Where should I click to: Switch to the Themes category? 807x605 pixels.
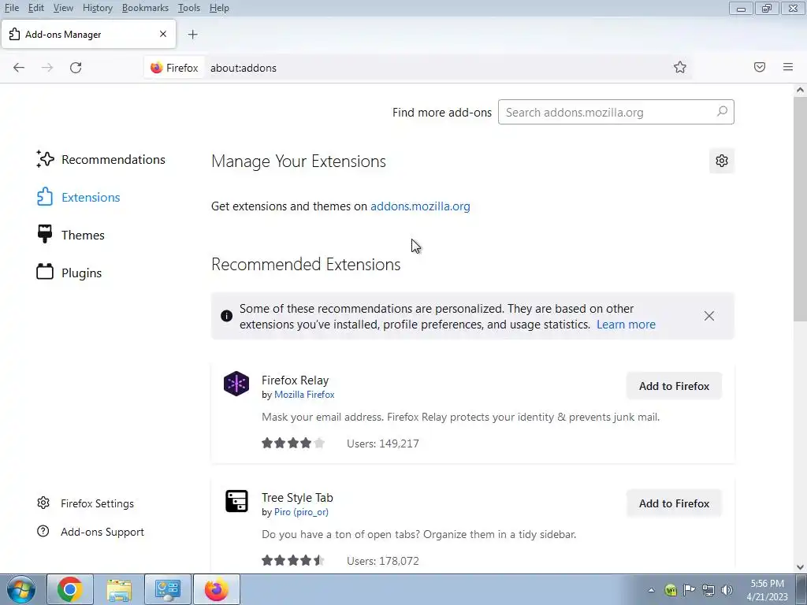[71, 235]
